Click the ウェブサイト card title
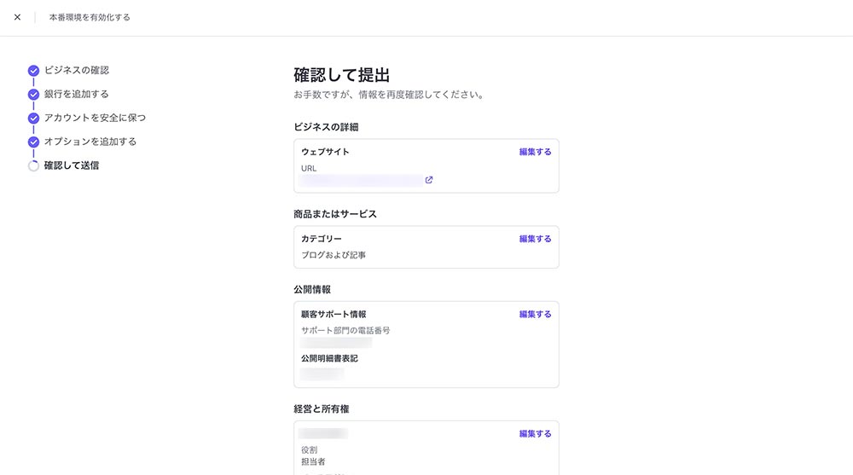Screen dimensions: 853x475 coord(325,152)
